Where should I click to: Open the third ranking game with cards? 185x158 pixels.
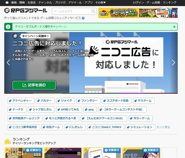[x=102, y=153]
